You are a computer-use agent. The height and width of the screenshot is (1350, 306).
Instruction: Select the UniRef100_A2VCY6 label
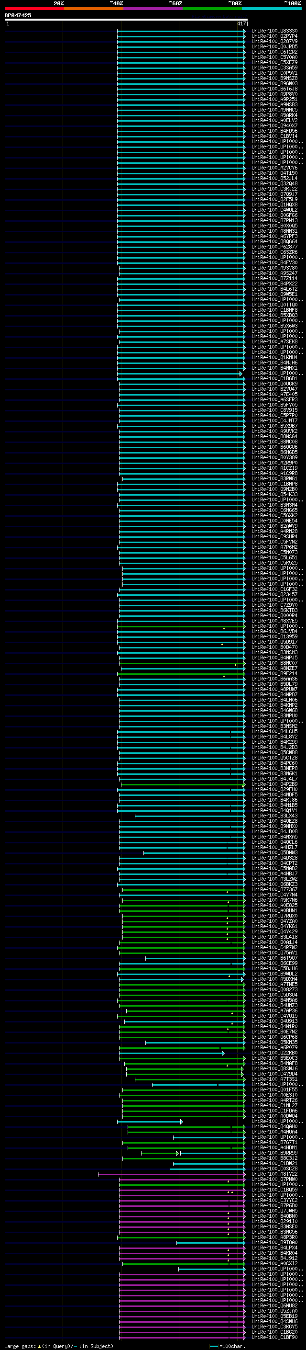point(274,168)
